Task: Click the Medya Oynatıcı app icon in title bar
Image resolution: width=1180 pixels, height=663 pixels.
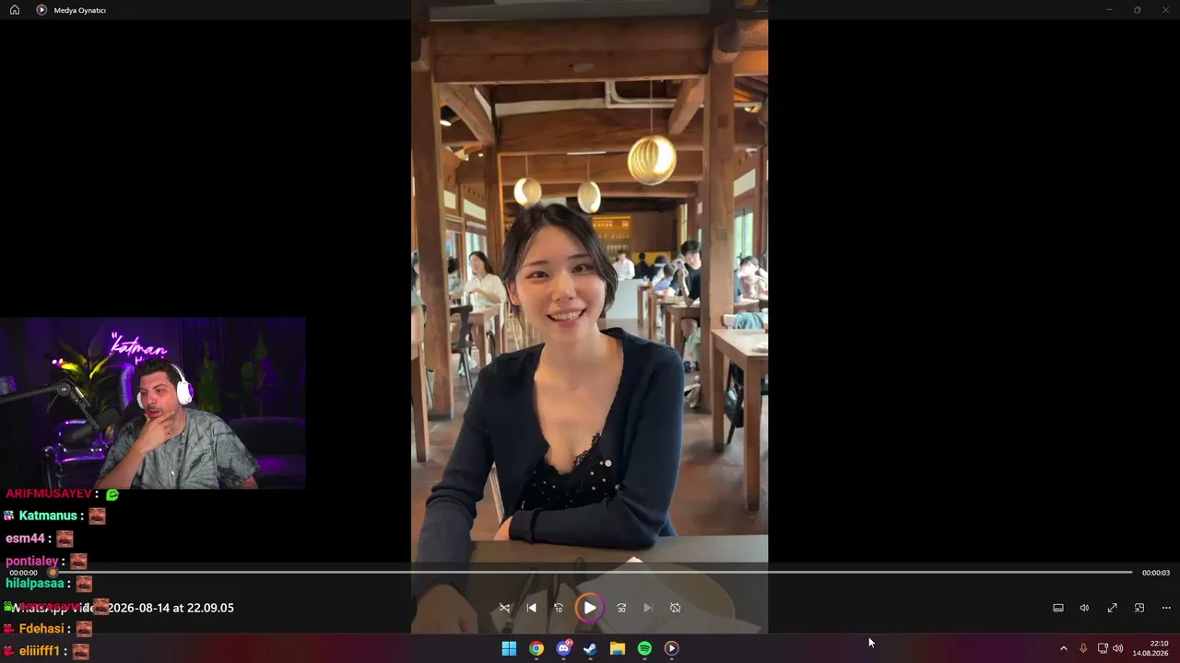Action: [41, 10]
